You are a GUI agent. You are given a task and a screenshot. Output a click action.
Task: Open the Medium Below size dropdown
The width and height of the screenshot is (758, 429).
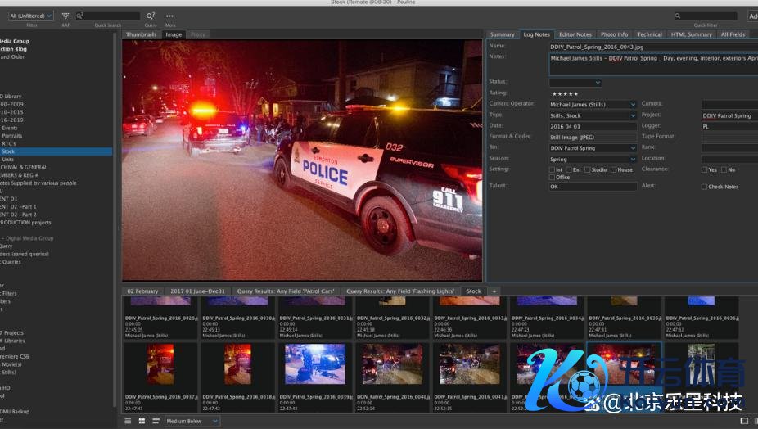192,421
